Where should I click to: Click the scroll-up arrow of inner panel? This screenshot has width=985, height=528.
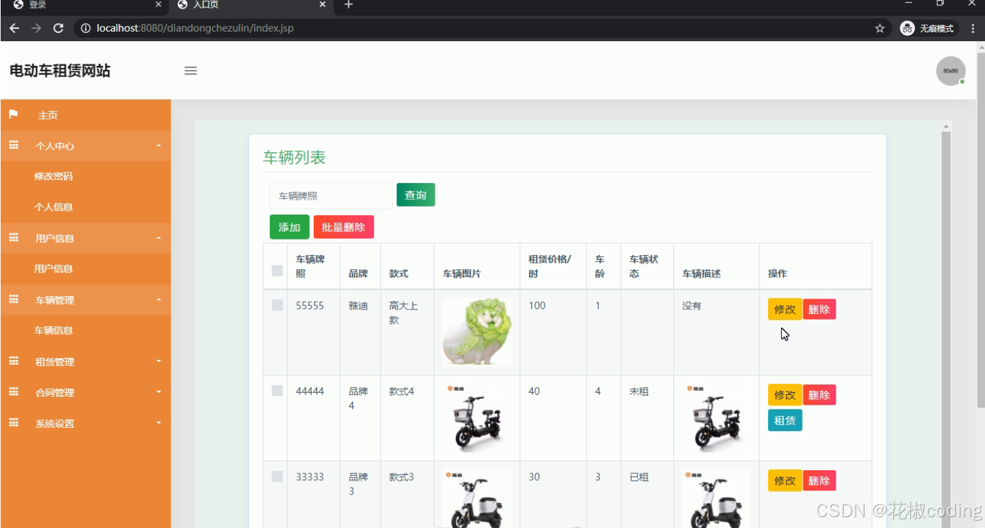[x=946, y=126]
